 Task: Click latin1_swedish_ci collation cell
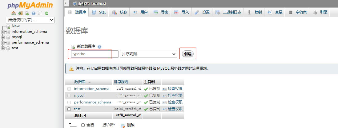pyautogui.click(x=127, y=109)
